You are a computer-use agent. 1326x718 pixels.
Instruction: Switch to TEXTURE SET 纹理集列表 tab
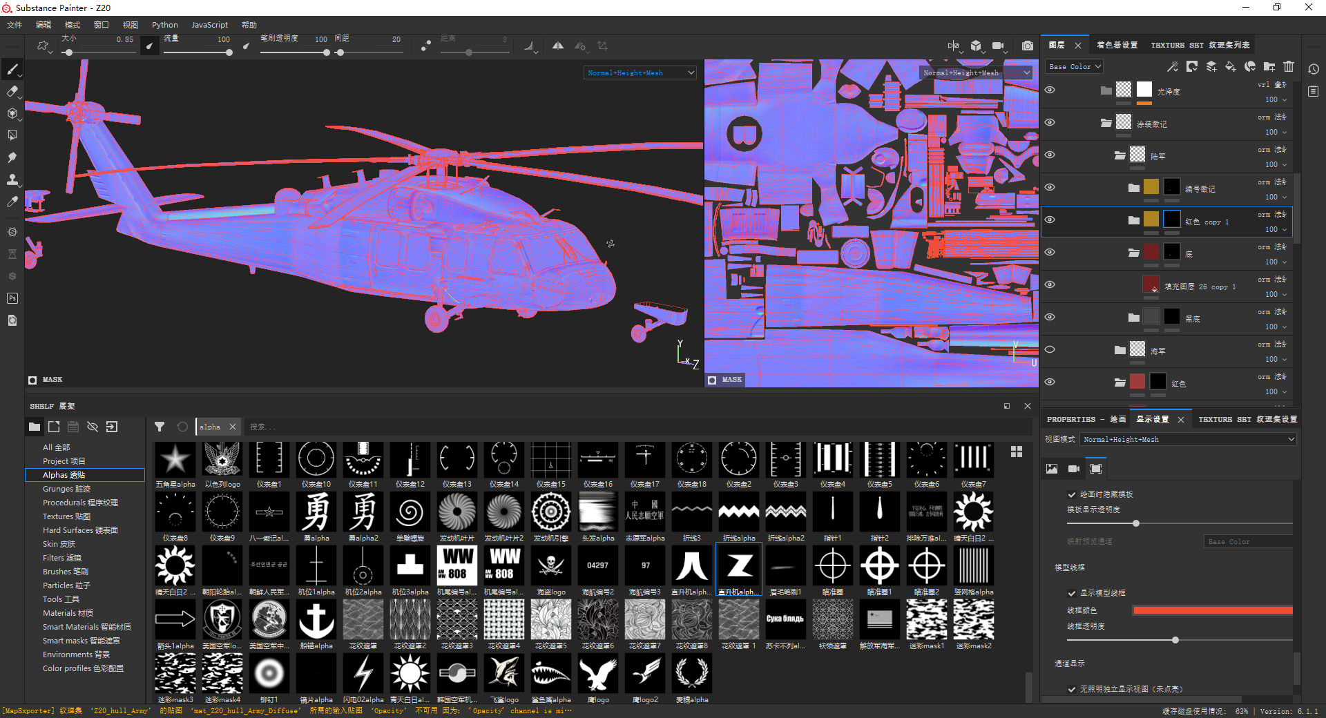(1200, 45)
